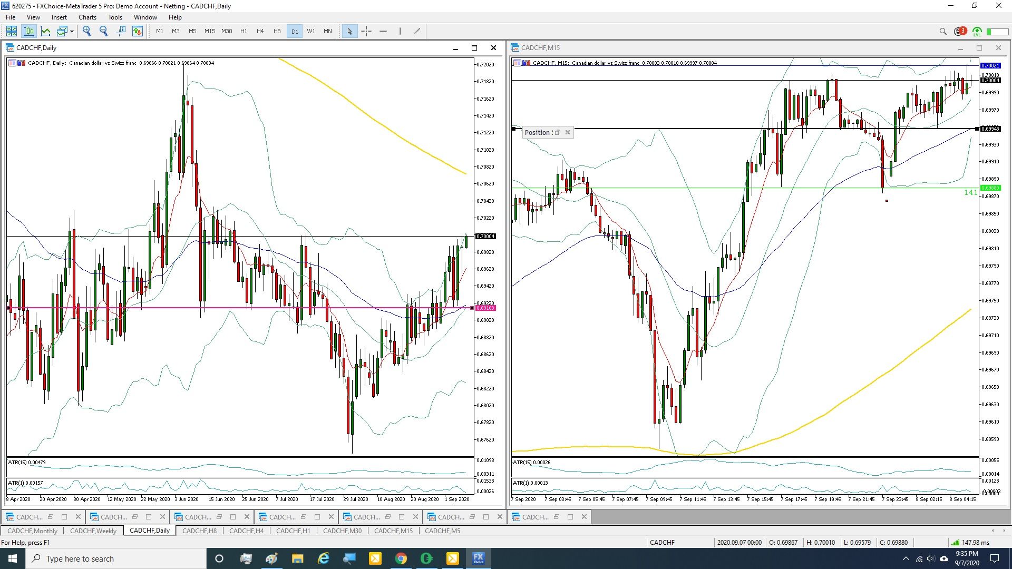Click the pink 0.69163 price label
Image resolution: width=1012 pixels, height=569 pixels.
[x=485, y=308]
